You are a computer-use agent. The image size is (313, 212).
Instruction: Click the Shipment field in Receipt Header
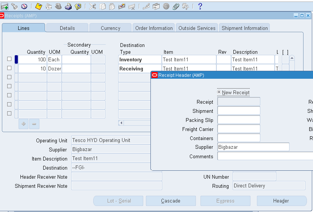click(x=239, y=111)
